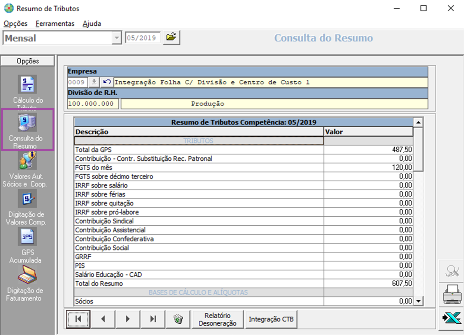
Task: Go to the previous record
Action: tap(103, 319)
